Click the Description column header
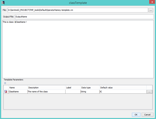 (46, 87)
